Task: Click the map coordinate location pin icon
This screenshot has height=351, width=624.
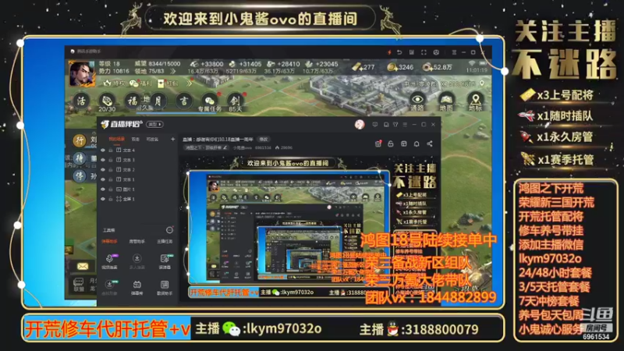Action: pos(482,83)
